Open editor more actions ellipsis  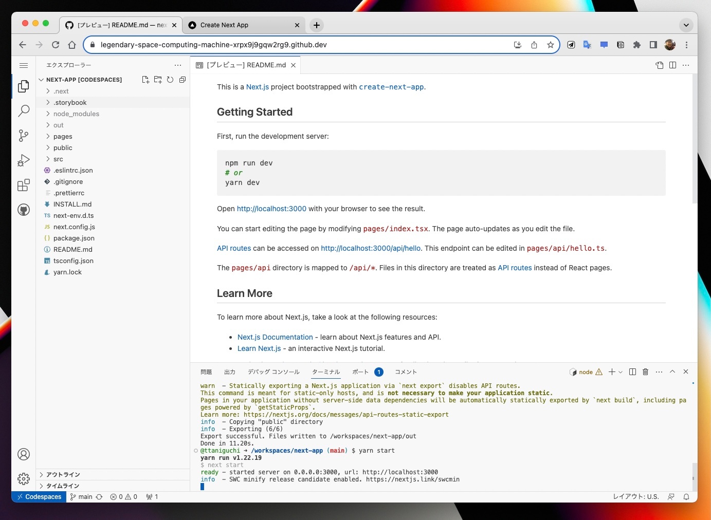(686, 65)
